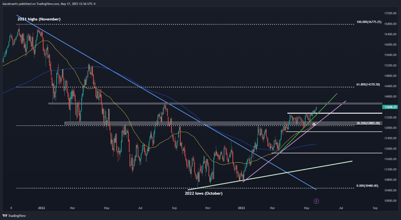This screenshot has height=220, width=401.
Task: Click the Nov label on the time axis
Action: [208, 208]
